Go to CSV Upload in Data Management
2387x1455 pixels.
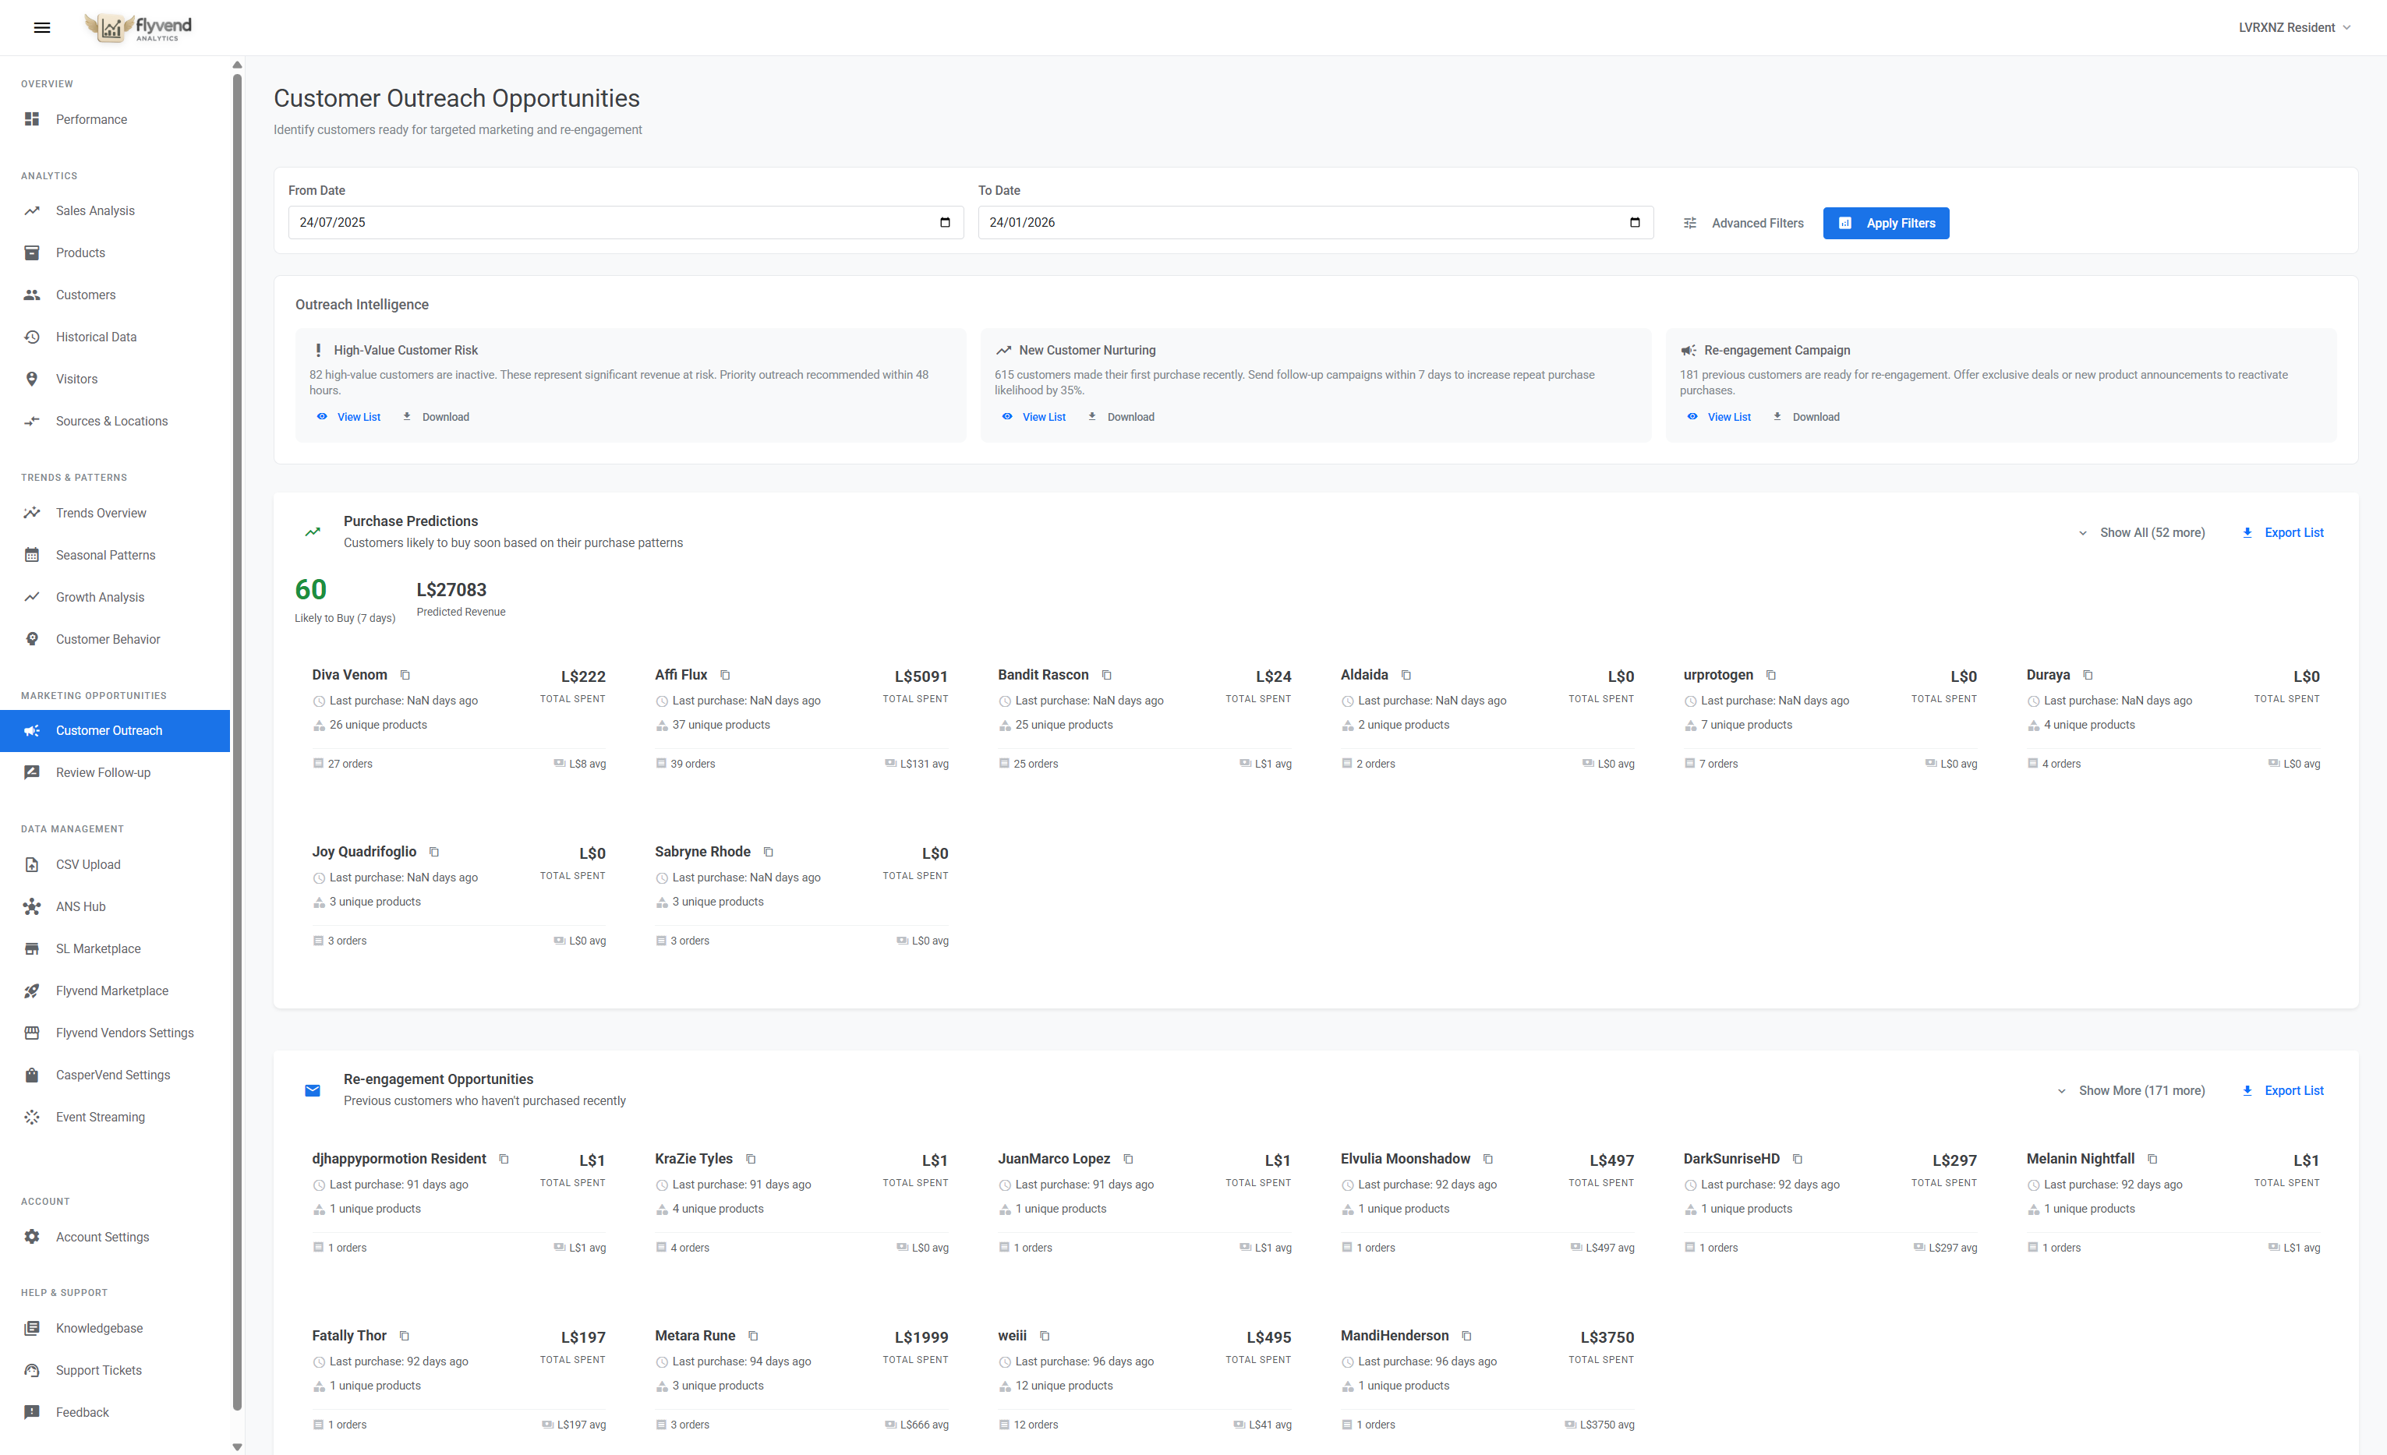(87, 864)
